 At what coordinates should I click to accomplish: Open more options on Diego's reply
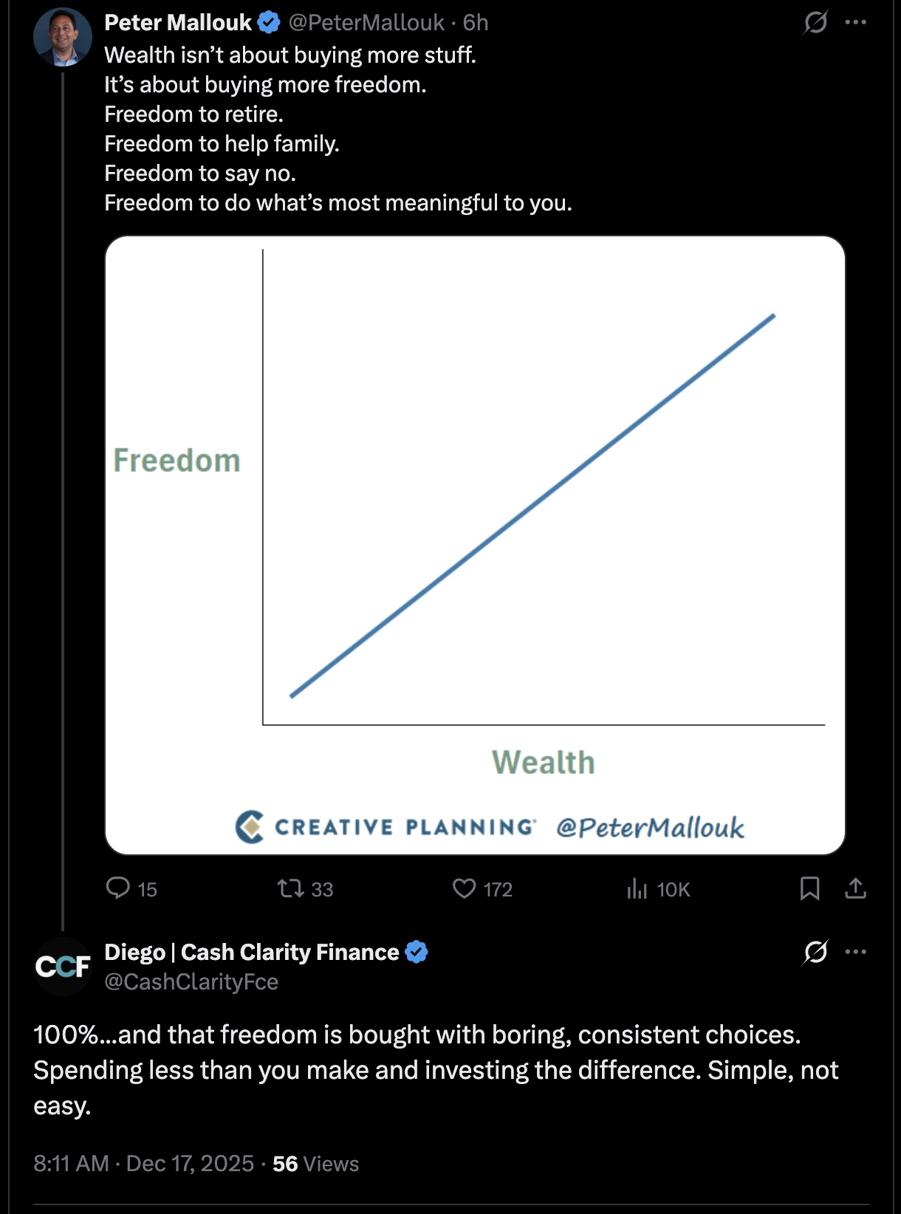click(x=856, y=952)
